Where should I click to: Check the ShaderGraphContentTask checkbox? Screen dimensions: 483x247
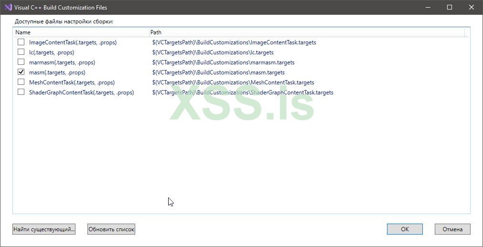click(x=21, y=92)
